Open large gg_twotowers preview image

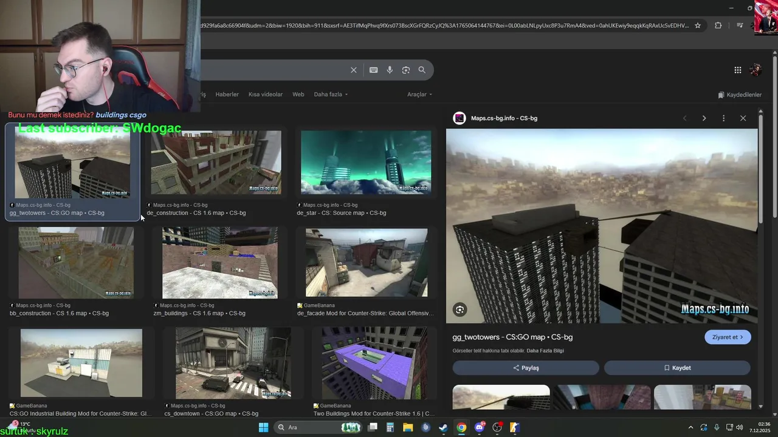[602, 225]
